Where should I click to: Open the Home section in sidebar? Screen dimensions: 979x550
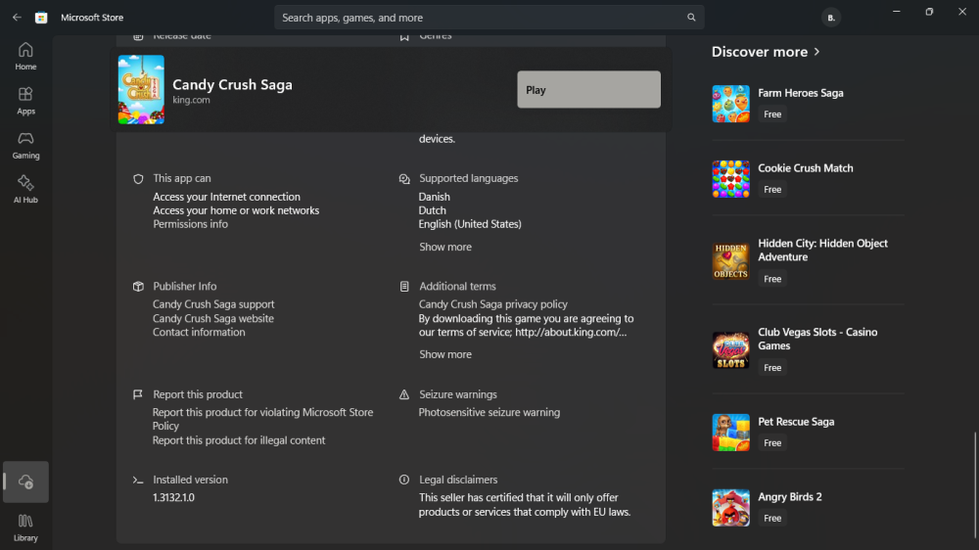pyautogui.click(x=25, y=56)
